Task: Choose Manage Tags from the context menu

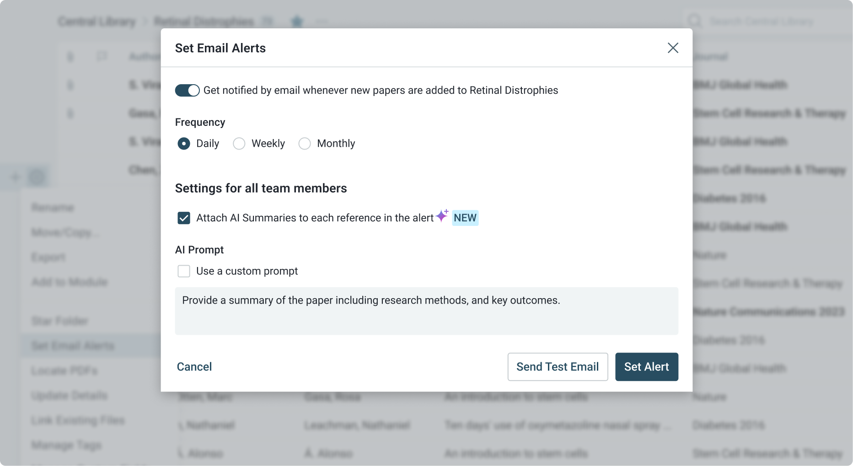Action: [66, 445]
